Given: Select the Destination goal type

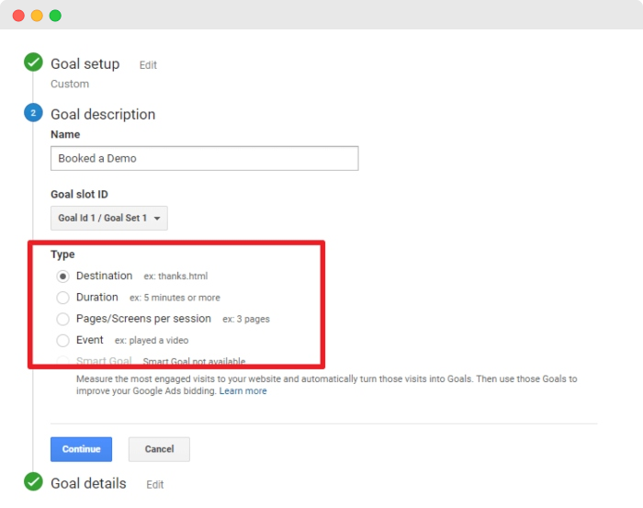Looking at the screenshot, I should 62,276.
